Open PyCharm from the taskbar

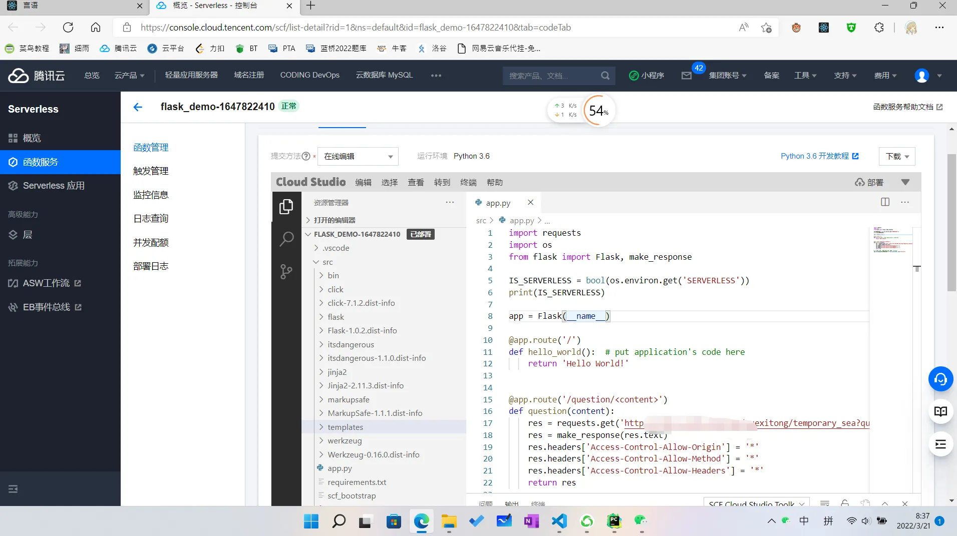click(614, 521)
